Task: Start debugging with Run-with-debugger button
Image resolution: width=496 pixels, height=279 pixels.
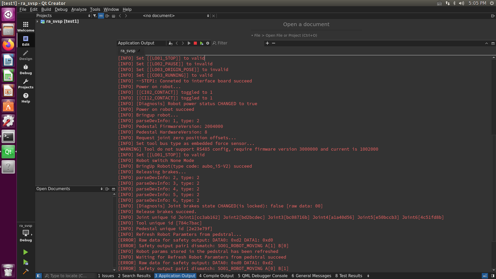Action: pos(26,262)
